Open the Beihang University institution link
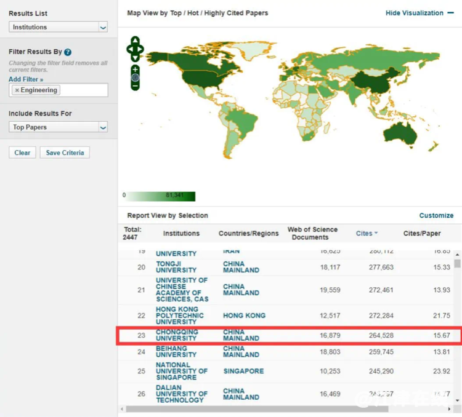The width and height of the screenshot is (462, 417). [x=176, y=352]
